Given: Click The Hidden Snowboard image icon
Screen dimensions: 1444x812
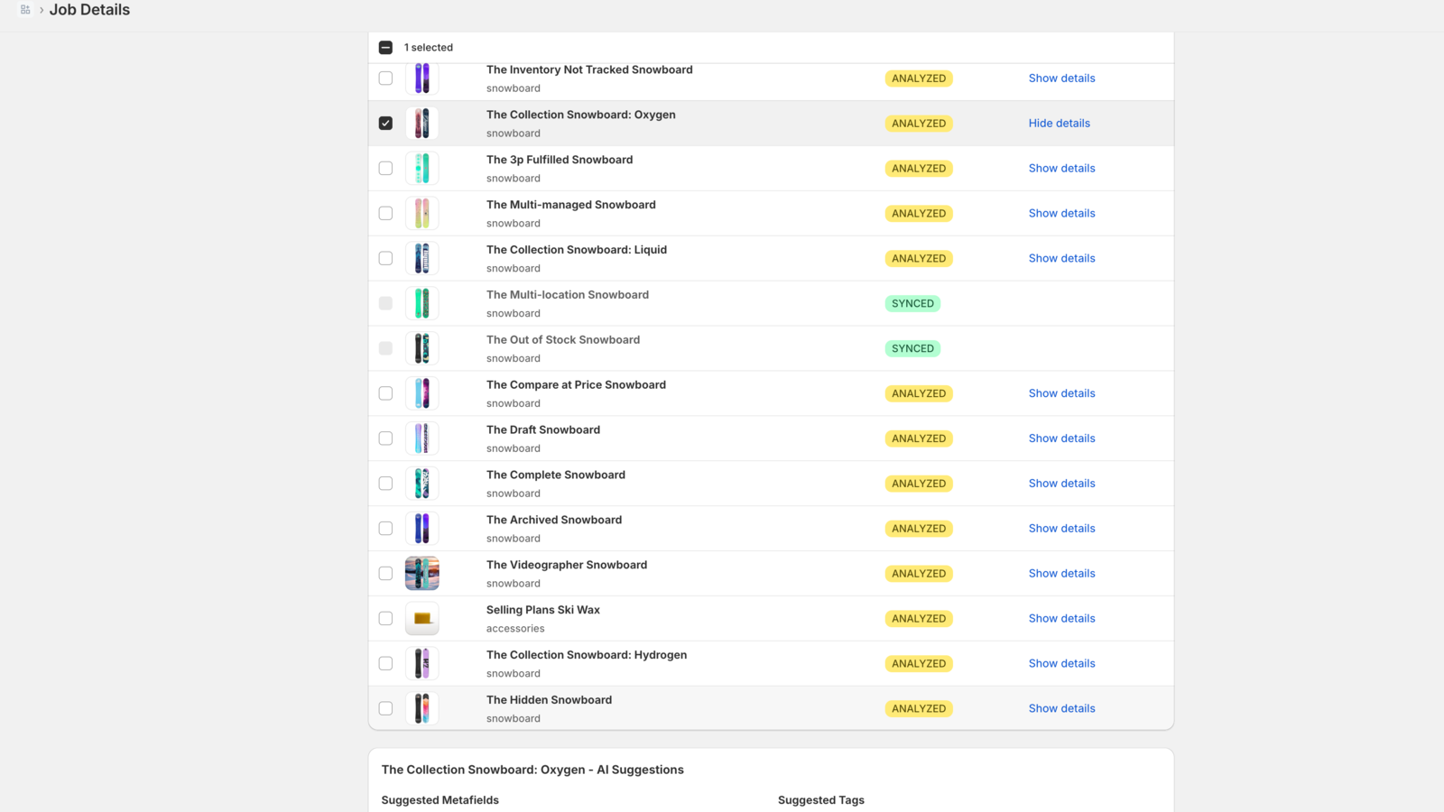Looking at the screenshot, I should 421,709.
